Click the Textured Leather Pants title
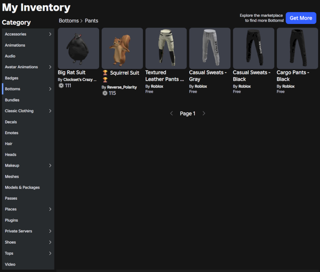The image size is (320, 272). coord(164,76)
